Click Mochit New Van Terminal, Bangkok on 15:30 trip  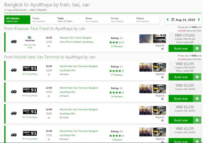tap(79, 131)
